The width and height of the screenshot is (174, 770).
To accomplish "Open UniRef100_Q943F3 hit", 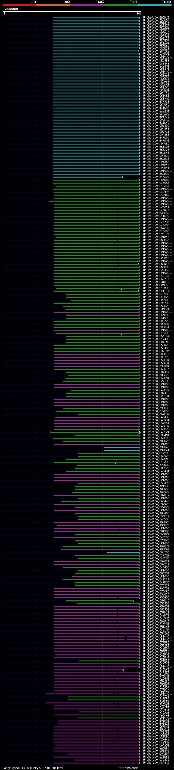I will point(156,129).
